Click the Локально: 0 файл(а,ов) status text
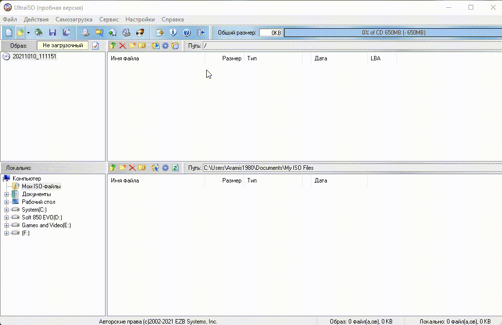This screenshot has width=502, height=325. tap(455, 322)
